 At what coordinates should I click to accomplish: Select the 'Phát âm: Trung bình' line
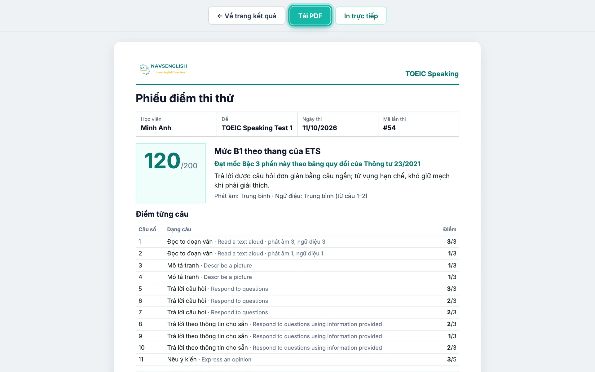(x=291, y=196)
